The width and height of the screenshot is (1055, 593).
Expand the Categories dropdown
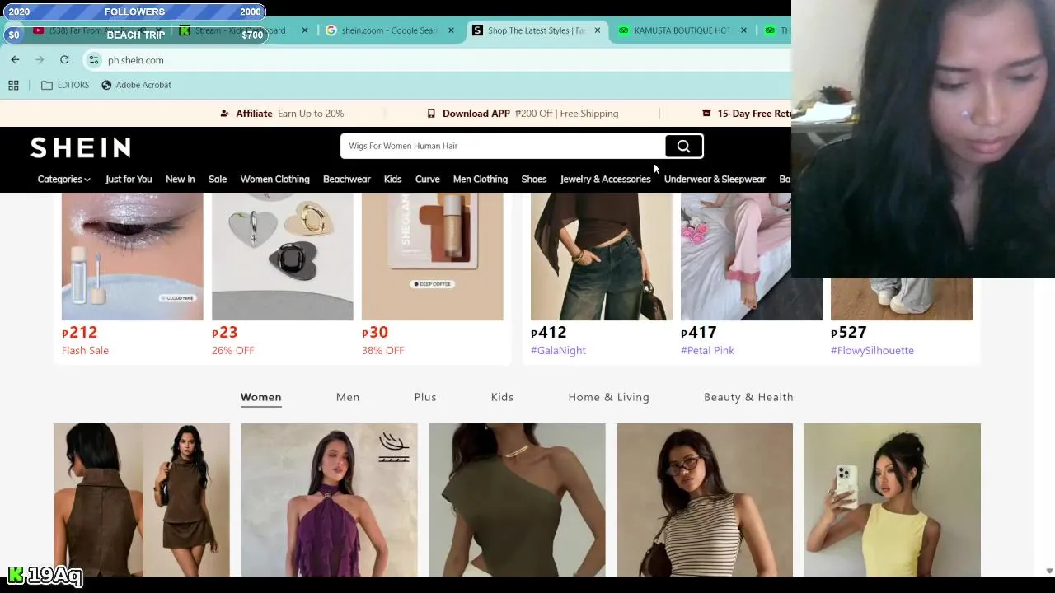pyautogui.click(x=63, y=179)
